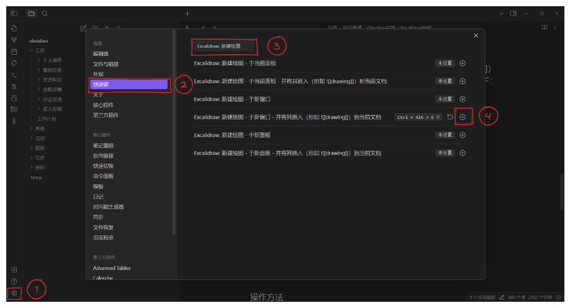Open the 核心插件 settings tab
This screenshot has height=308, width=570.
pos(104,105)
